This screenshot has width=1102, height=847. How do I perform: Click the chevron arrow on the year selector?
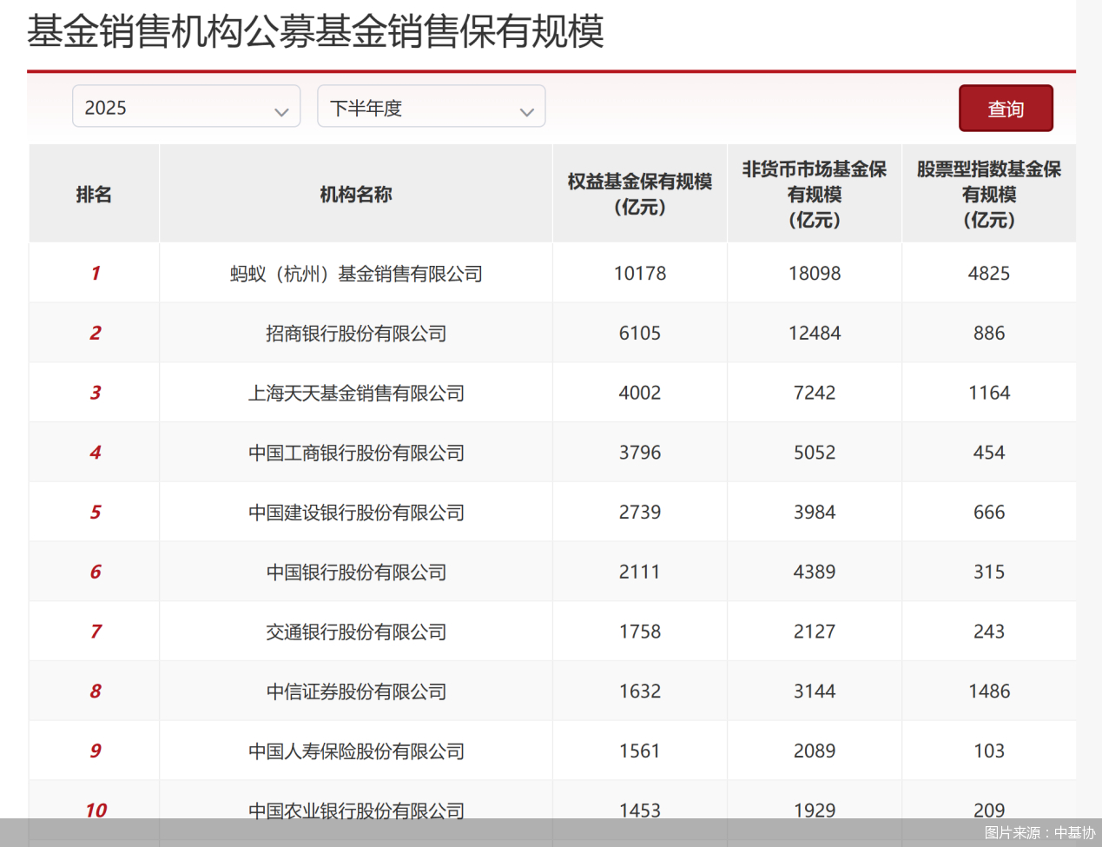tap(280, 112)
